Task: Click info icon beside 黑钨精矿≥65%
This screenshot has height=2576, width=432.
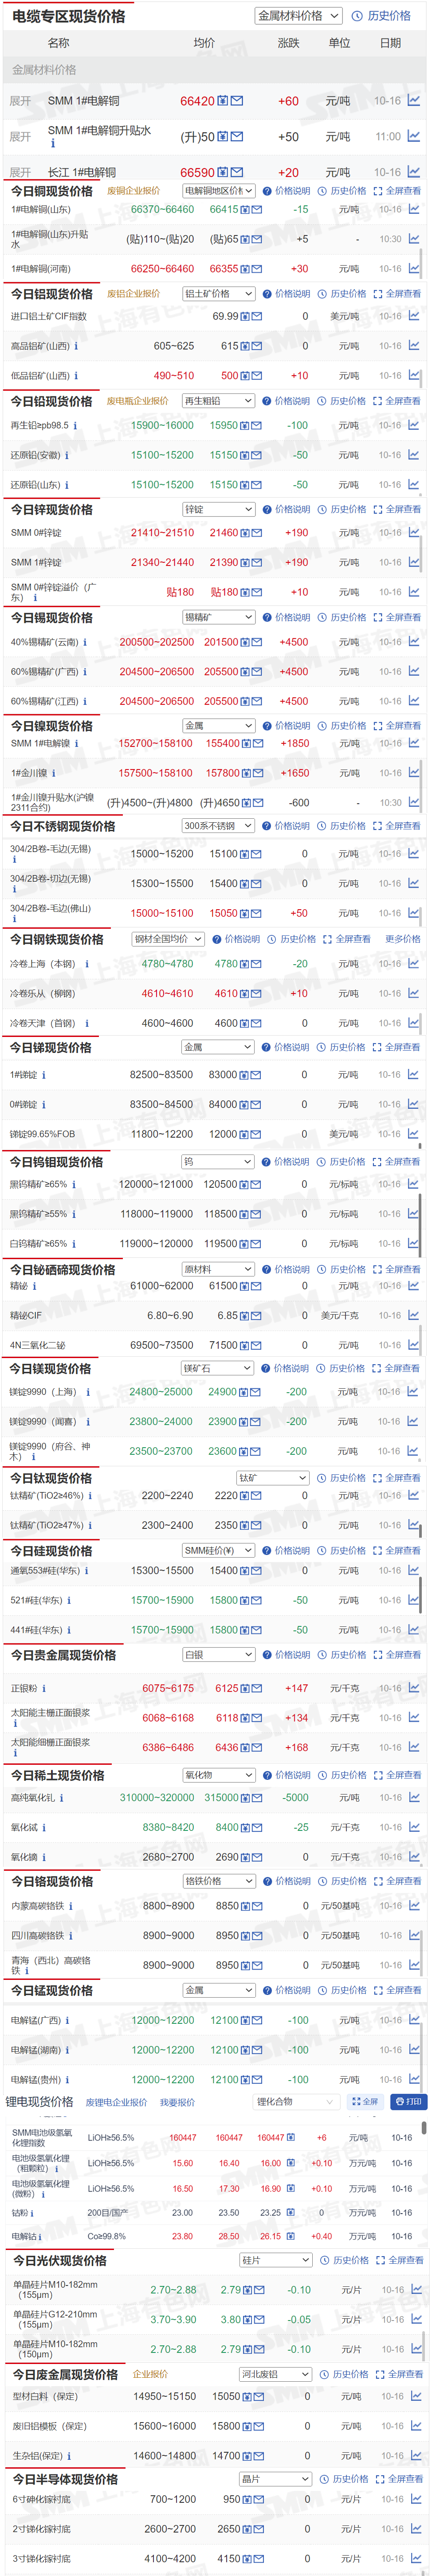Action: tap(73, 1184)
